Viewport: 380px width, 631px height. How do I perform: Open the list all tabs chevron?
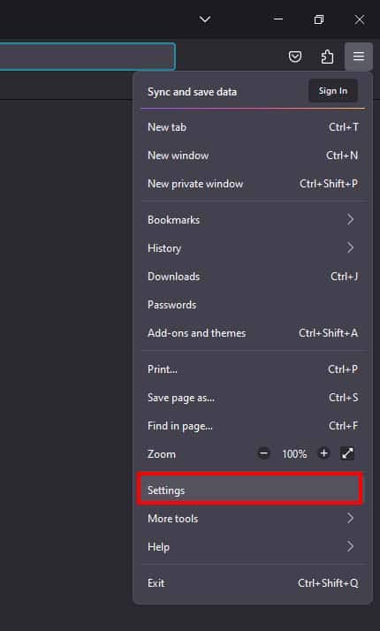coord(205,19)
